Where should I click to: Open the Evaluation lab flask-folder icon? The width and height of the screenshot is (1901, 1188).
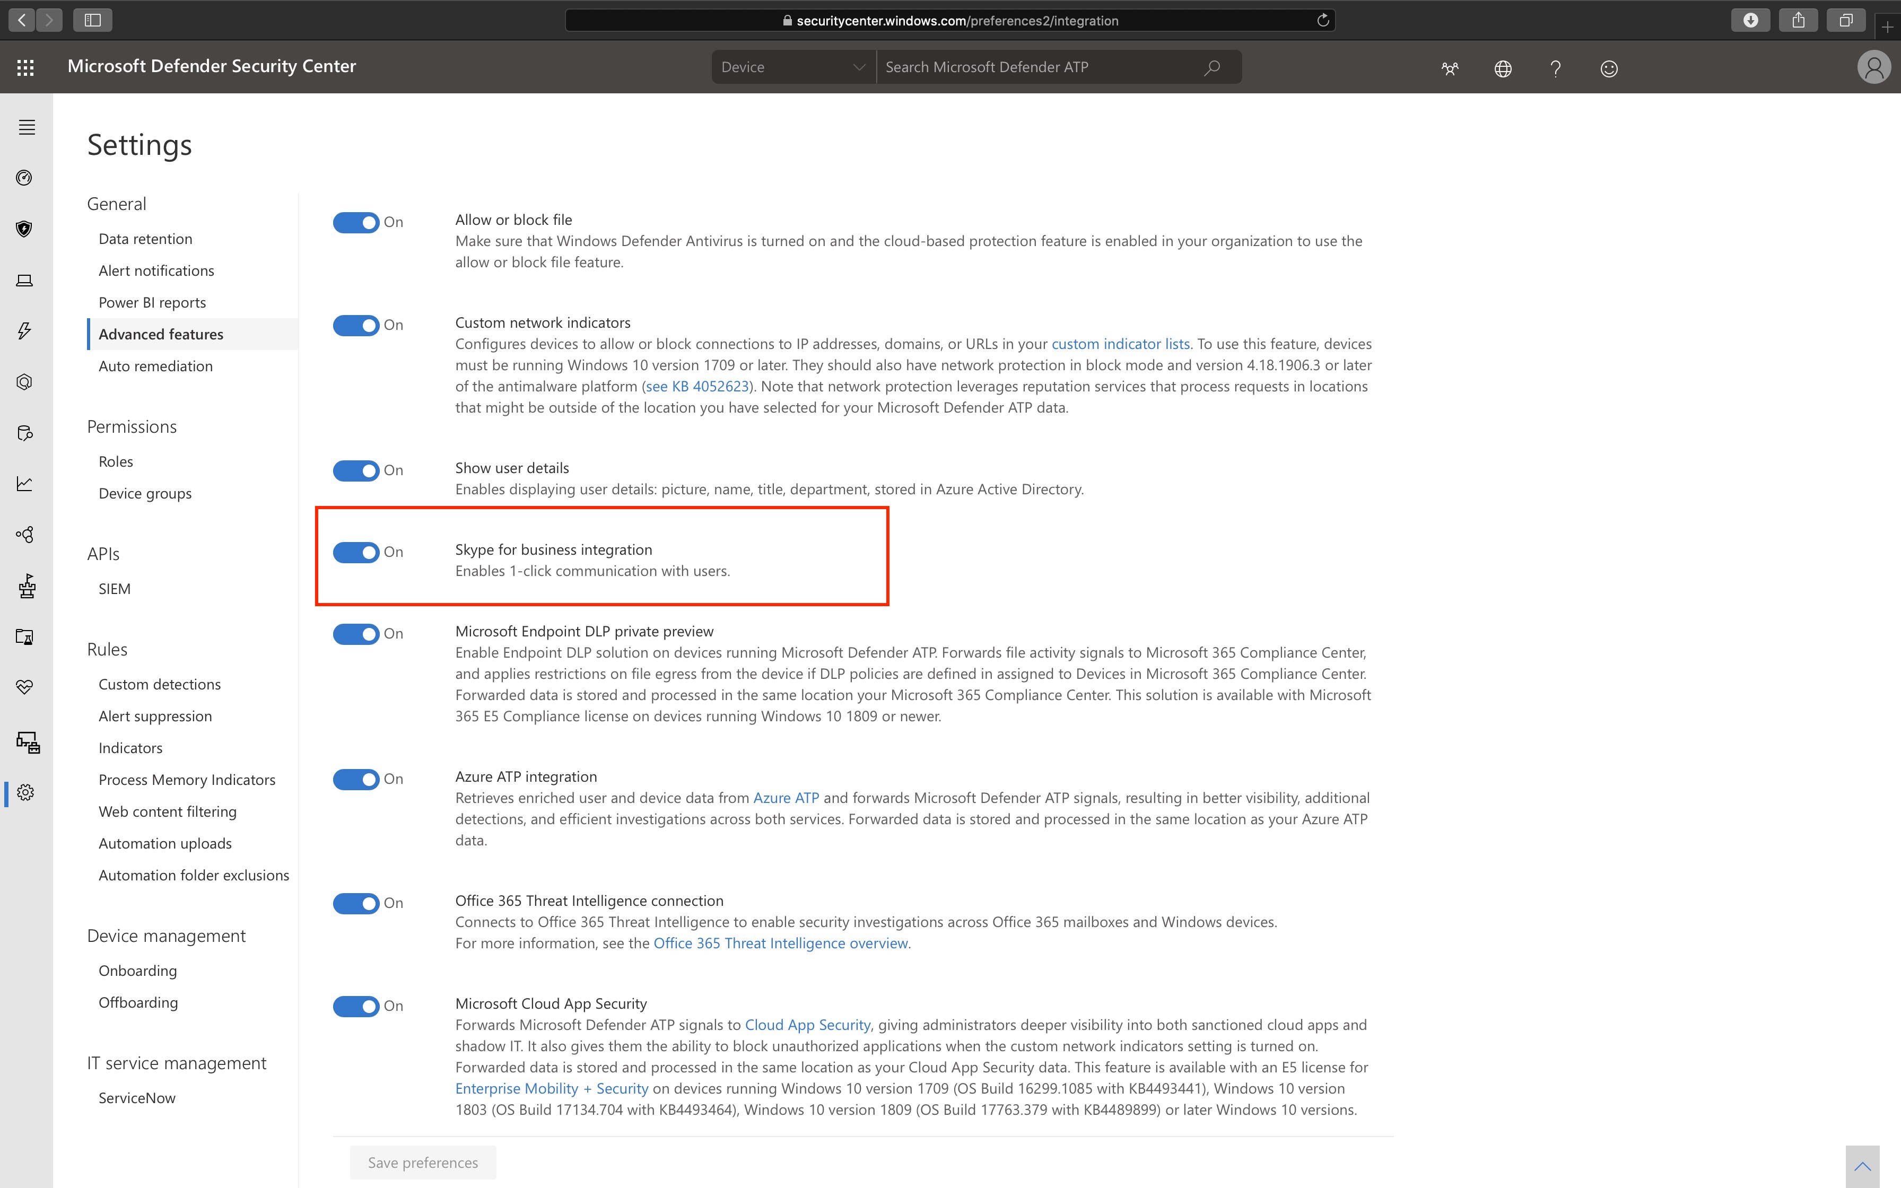[x=25, y=636]
